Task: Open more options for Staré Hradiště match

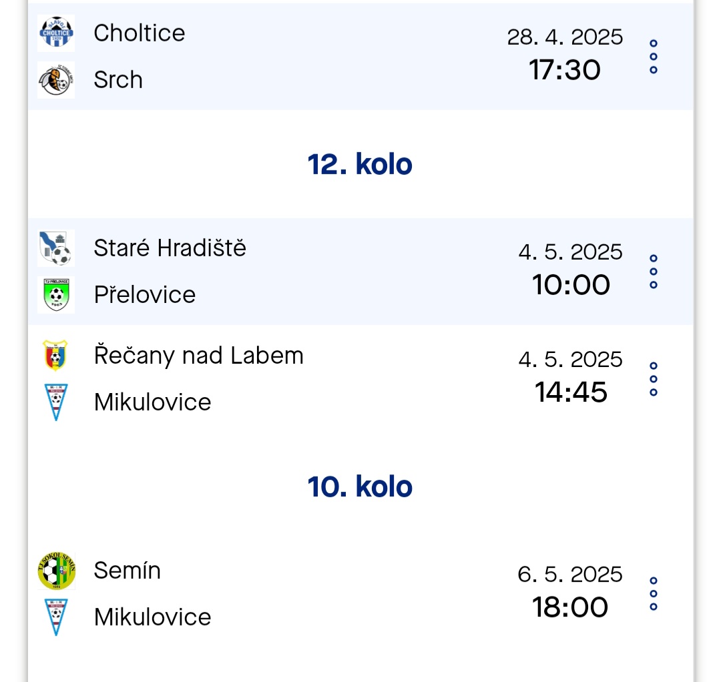Action: coord(654,271)
